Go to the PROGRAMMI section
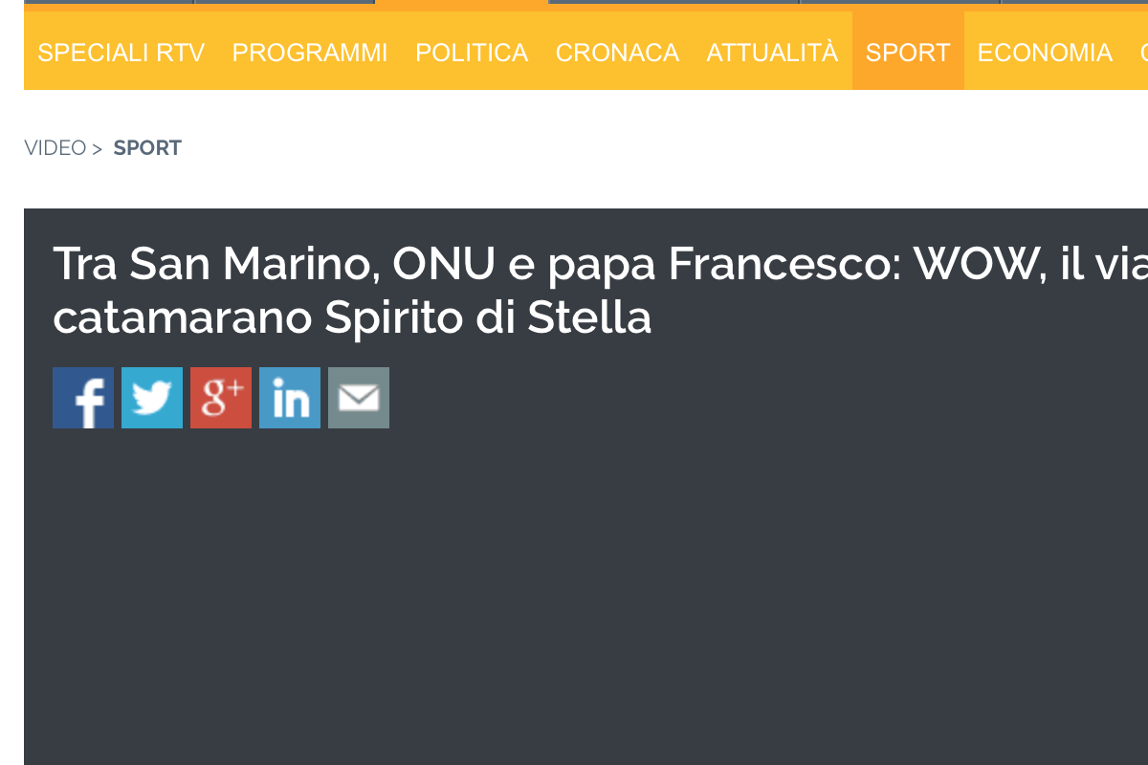This screenshot has width=1148, height=765. coord(310,52)
